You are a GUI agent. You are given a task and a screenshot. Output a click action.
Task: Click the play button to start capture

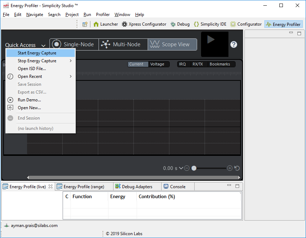215,44
